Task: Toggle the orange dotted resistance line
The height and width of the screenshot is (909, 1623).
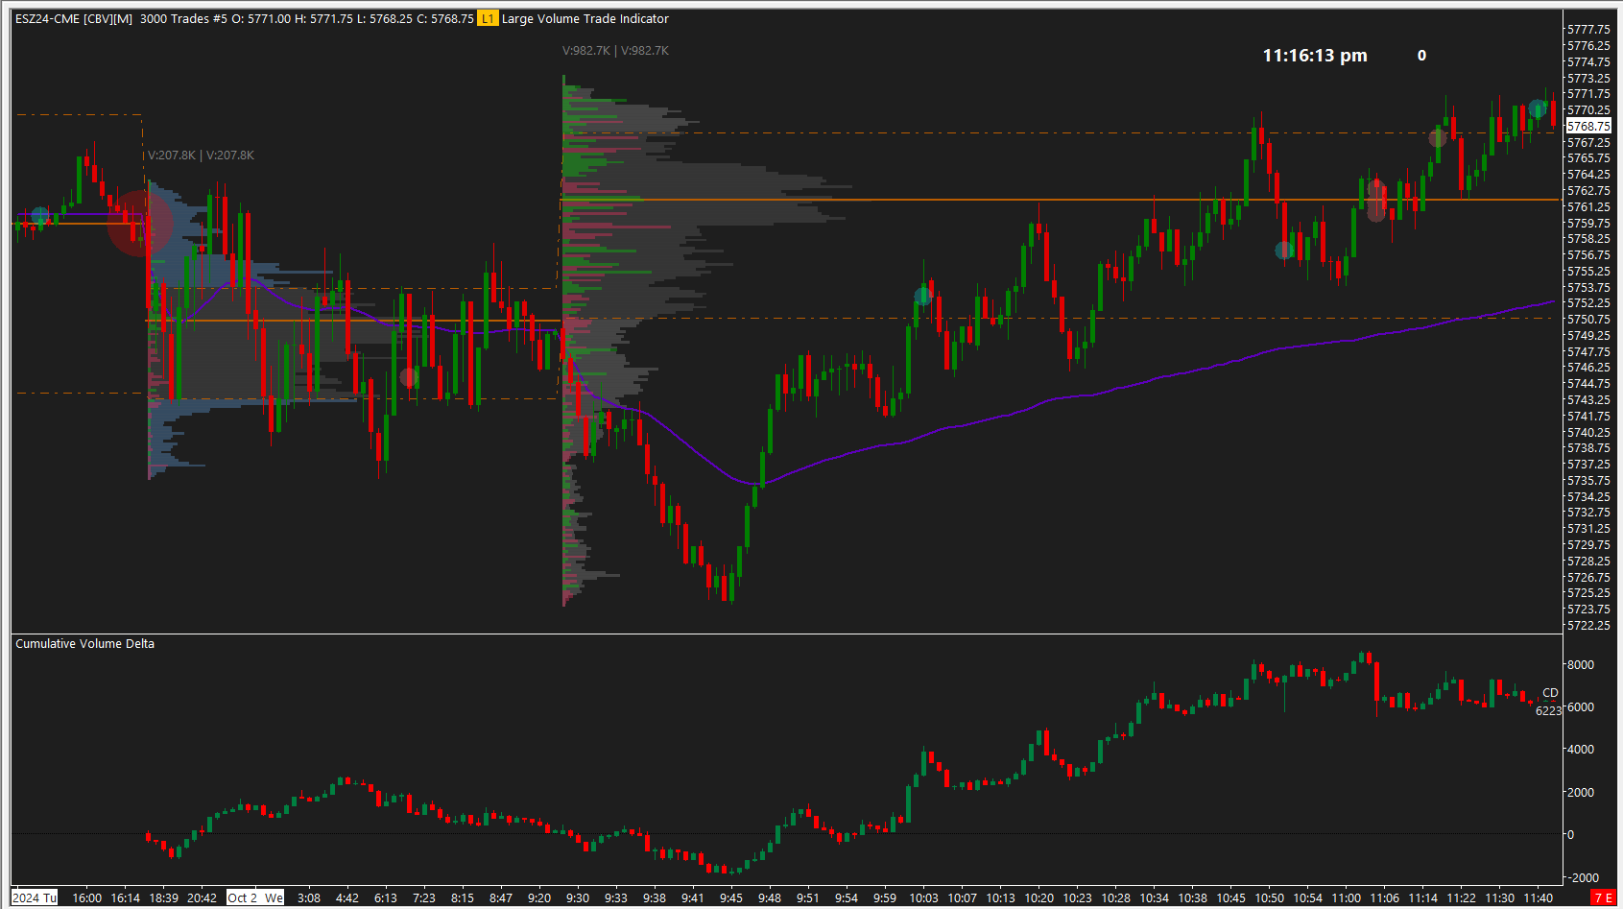Action: pyautogui.click(x=960, y=134)
